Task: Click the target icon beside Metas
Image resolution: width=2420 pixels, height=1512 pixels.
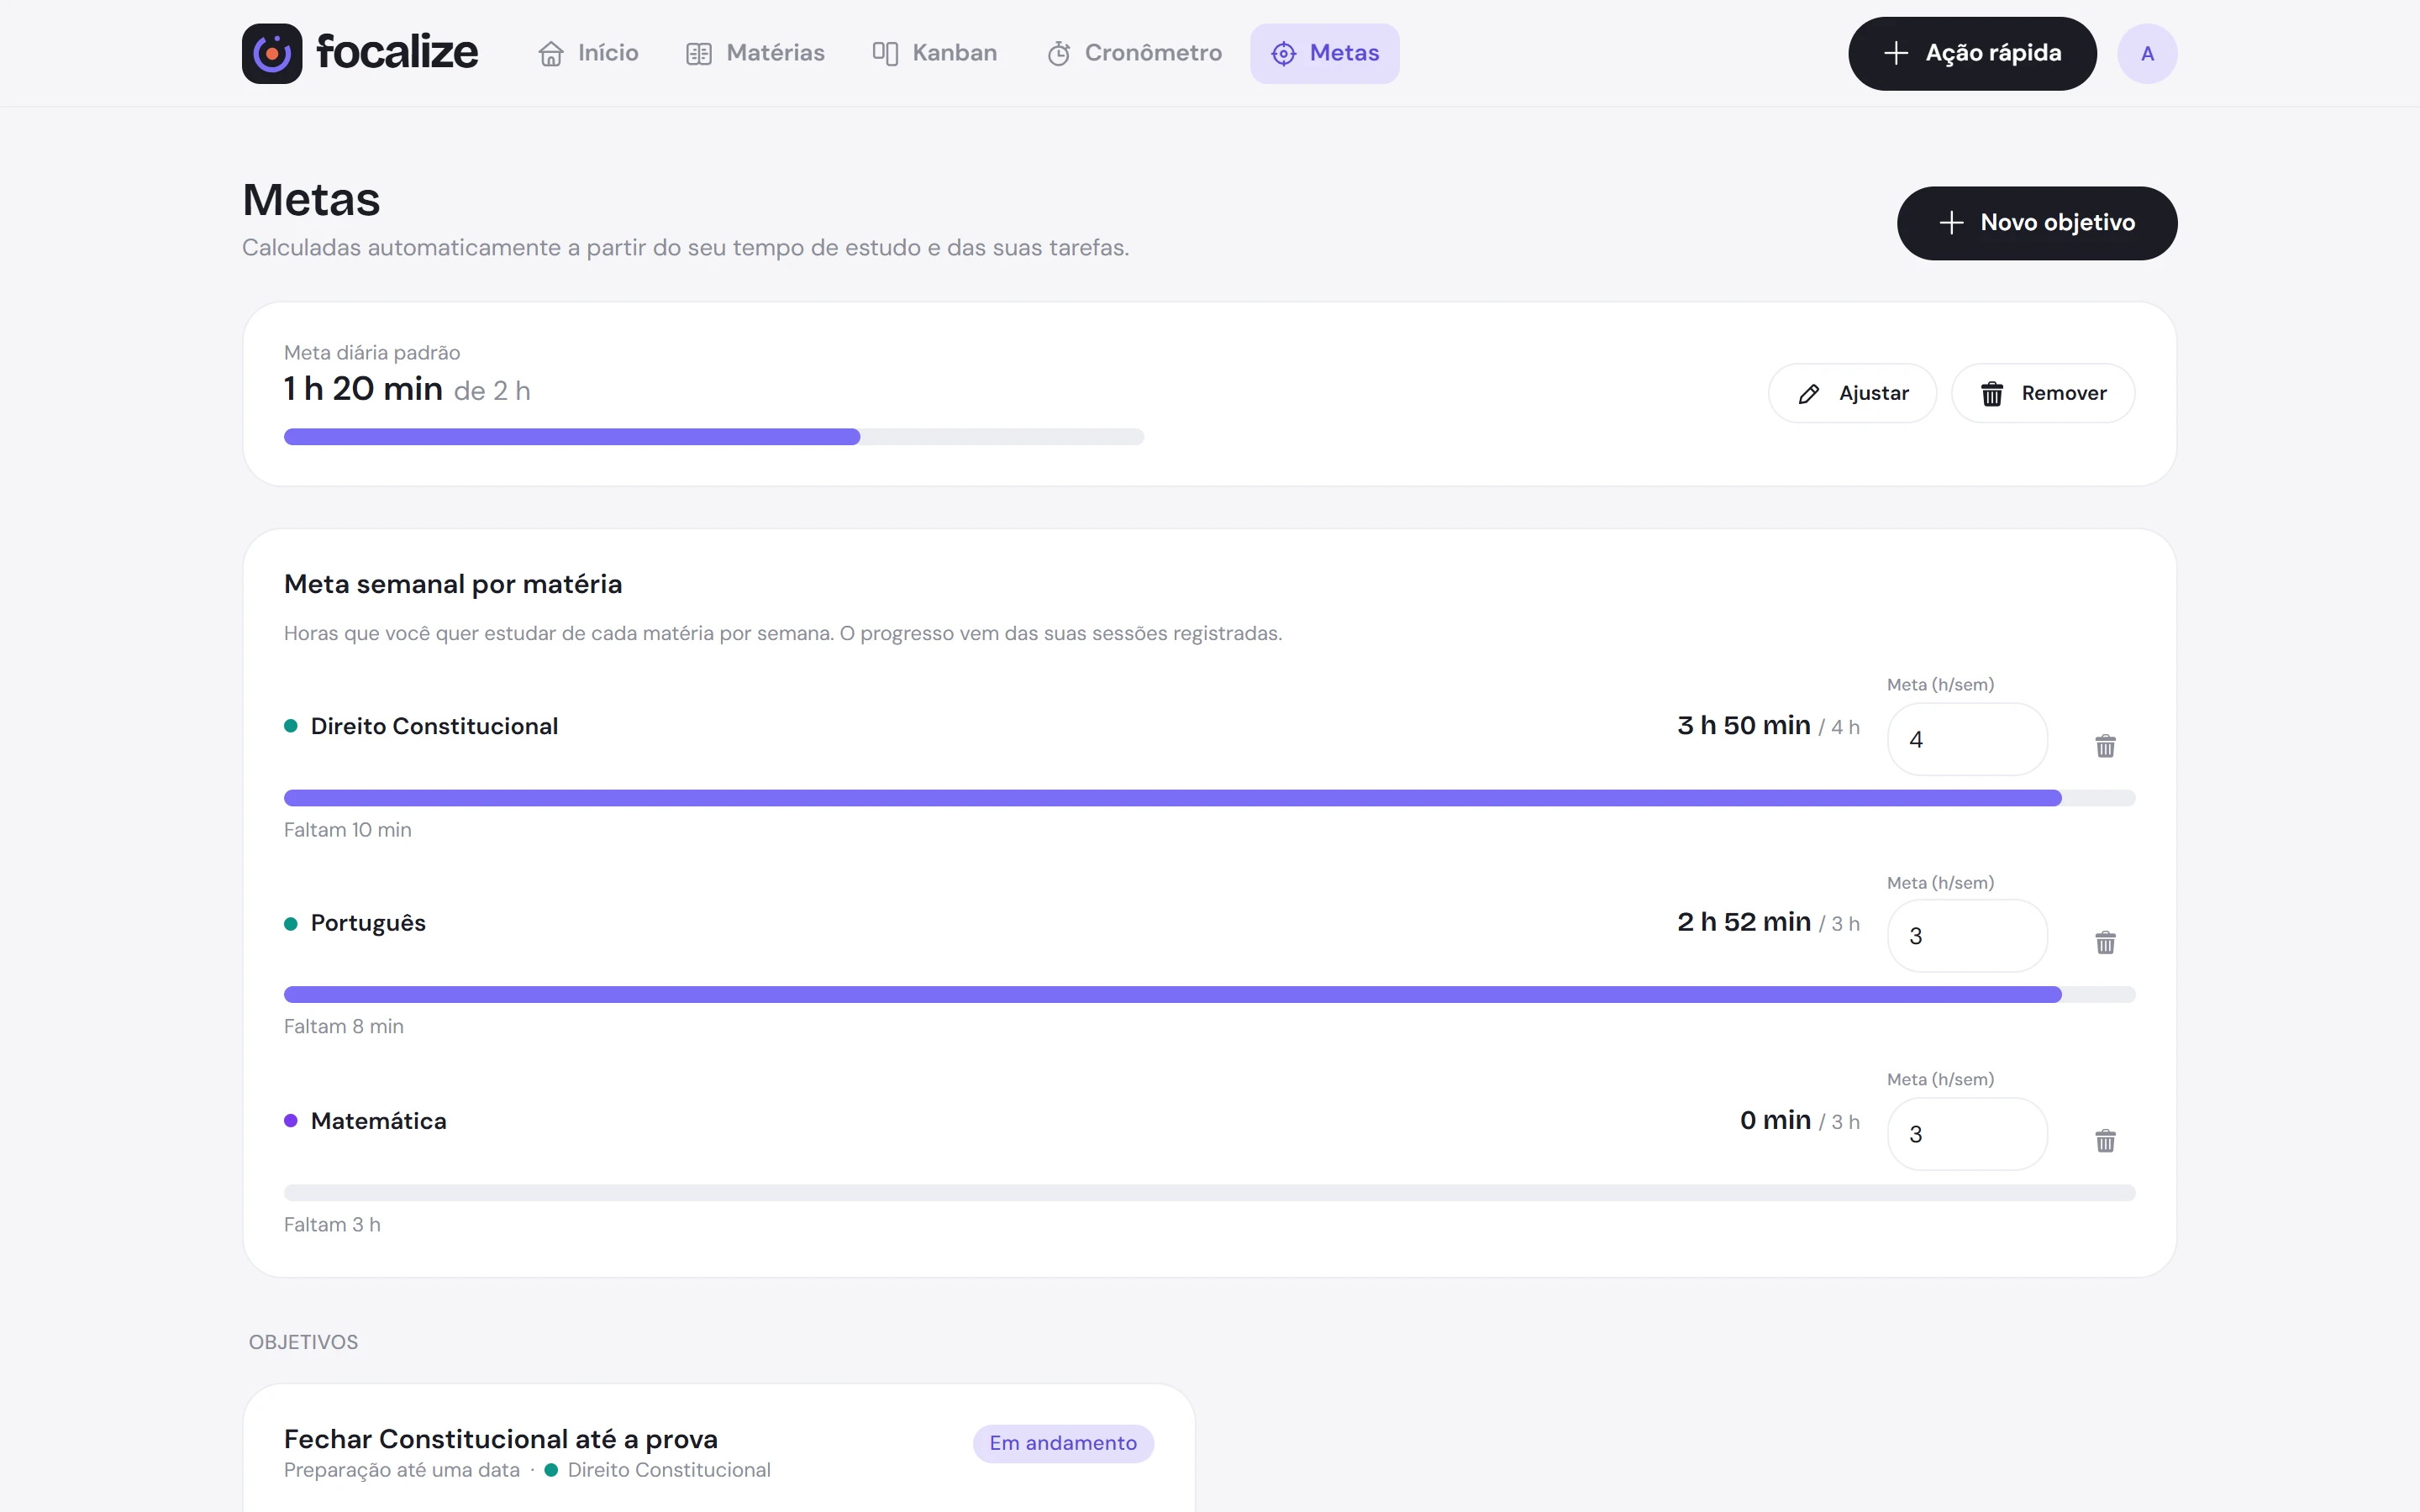Action: [1284, 53]
